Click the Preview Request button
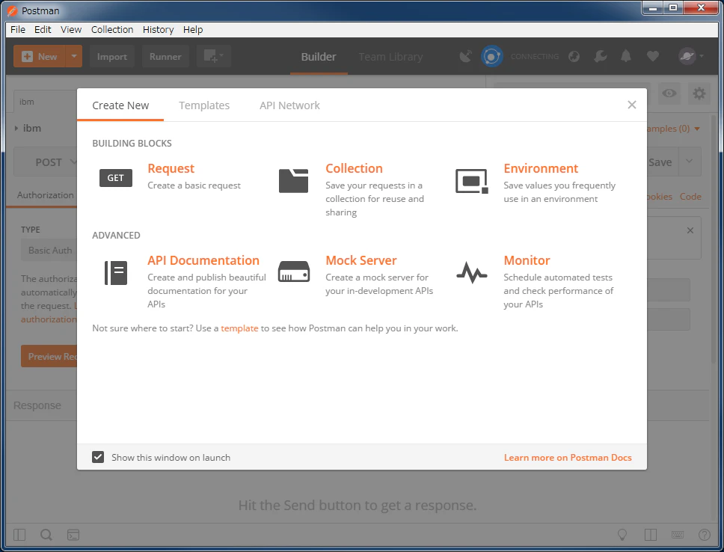This screenshot has width=724, height=552. point(49,356)
